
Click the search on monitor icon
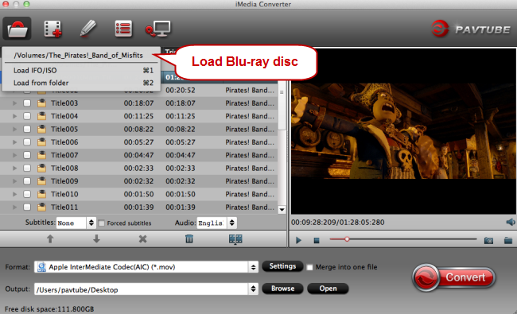point(158,29)
